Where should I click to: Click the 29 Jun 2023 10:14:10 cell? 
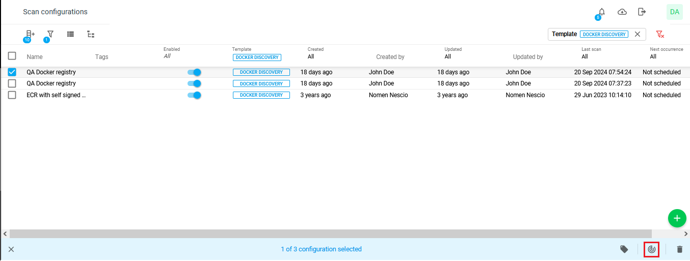tap(603, 95)
